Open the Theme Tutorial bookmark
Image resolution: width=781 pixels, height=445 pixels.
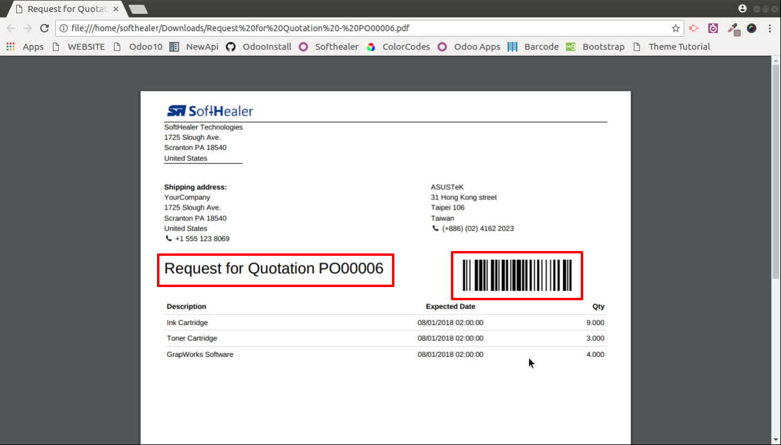(672, 47)
